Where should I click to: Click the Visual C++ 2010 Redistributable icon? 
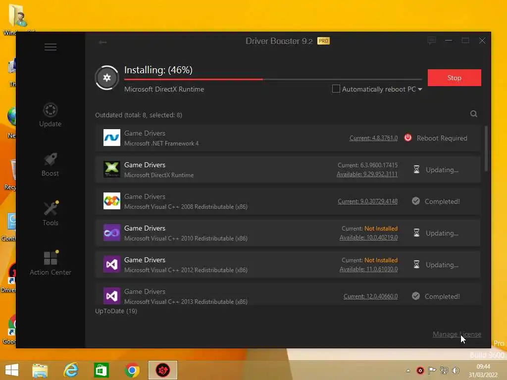coord(111,233)
